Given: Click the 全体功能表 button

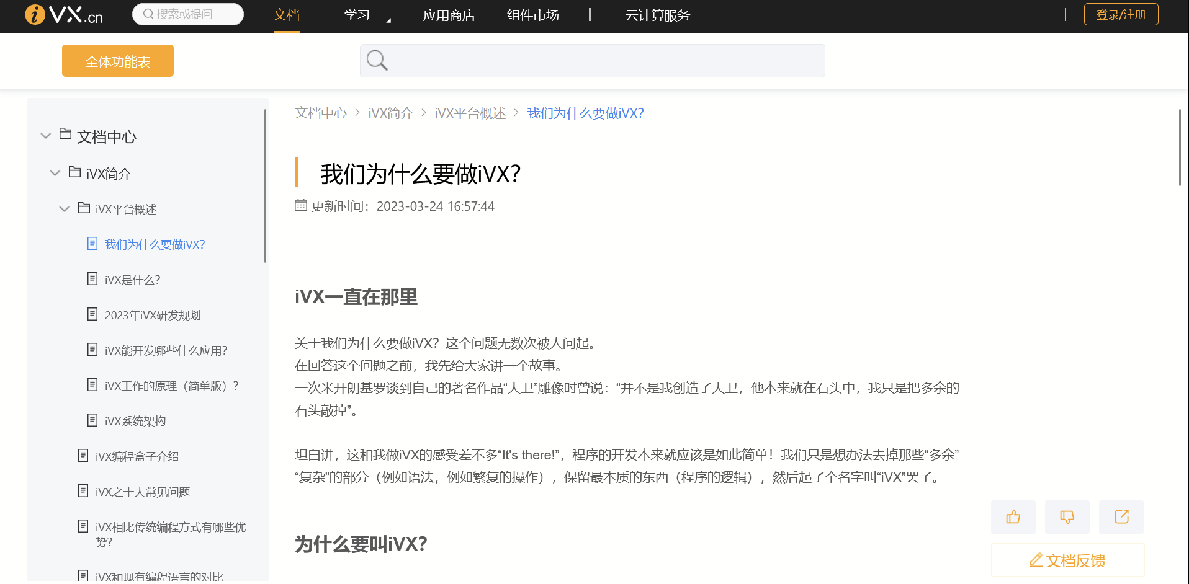Looking at the screenshot, I should (x=117, y=60).
